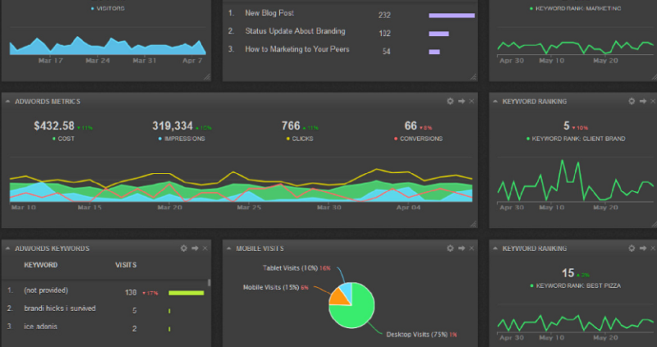The height and width of the screenshot is (347, 657).
Task: Close the Adwords Keywords widget
Action: coord(205,248)
